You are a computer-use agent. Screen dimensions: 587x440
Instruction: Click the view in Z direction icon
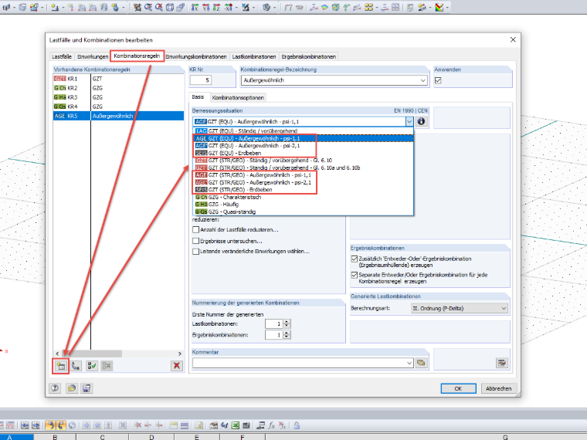(216, 7)
